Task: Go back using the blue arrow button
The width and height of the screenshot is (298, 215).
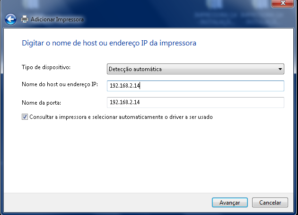Action: click(x=10, y=19)
